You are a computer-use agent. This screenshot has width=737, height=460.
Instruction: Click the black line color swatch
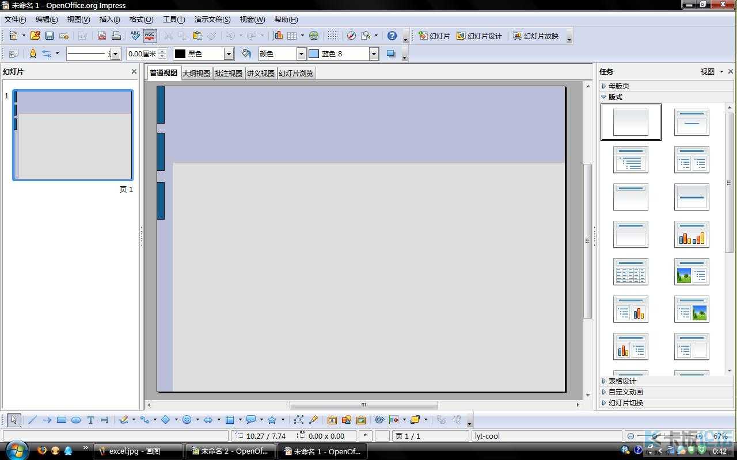click(180, 53)
